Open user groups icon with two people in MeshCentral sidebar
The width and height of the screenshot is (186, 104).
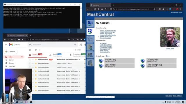pos(90,55)
